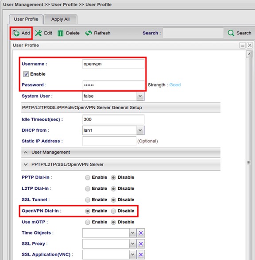The width and height of the screenshot is (255, 260).
Task: Collapse the PPTP/L2TP/SSL/OpenVPN Server section
Action: tap(26, 164)
